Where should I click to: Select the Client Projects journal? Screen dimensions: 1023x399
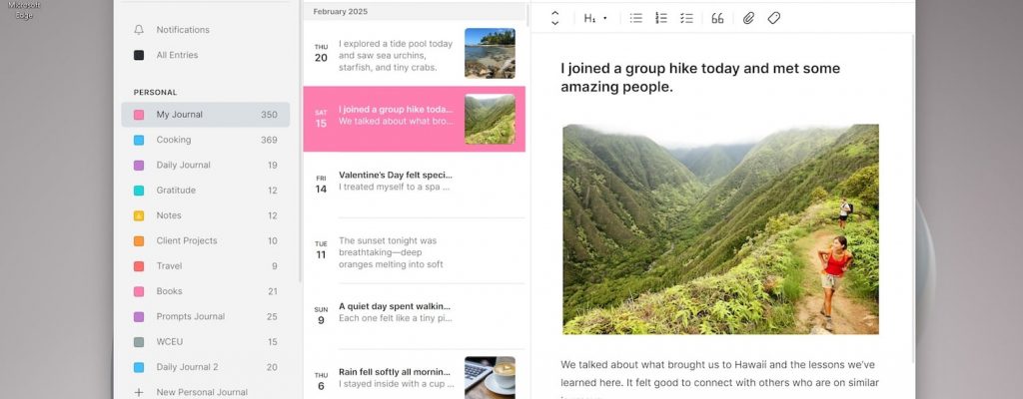coord(187,240)
